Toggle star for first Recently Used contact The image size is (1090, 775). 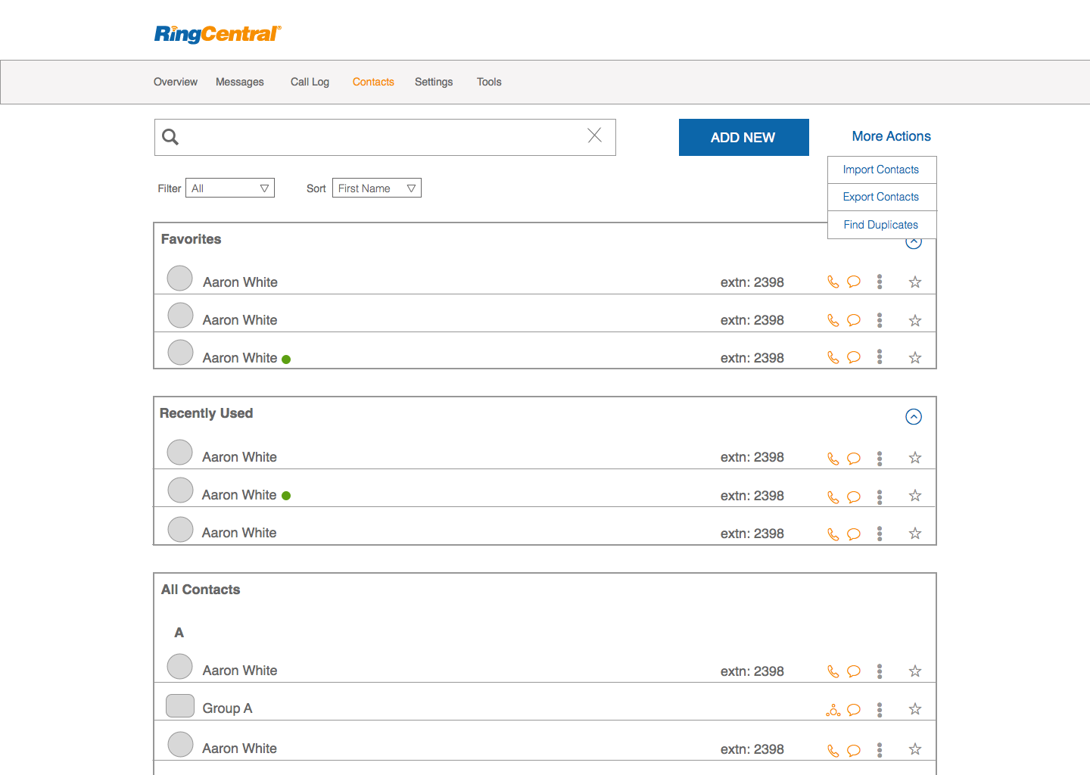pos(915,458)
